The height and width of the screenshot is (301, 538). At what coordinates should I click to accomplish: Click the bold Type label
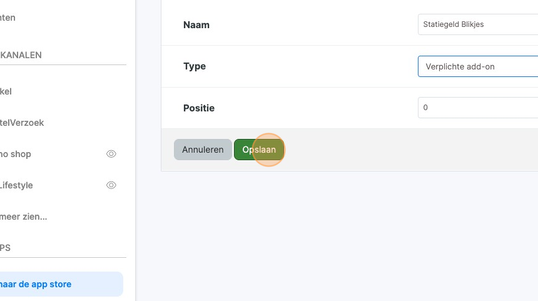pos(195,66)
